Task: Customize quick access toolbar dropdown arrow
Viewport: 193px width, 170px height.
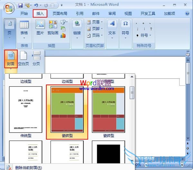Action: (62, 5)
